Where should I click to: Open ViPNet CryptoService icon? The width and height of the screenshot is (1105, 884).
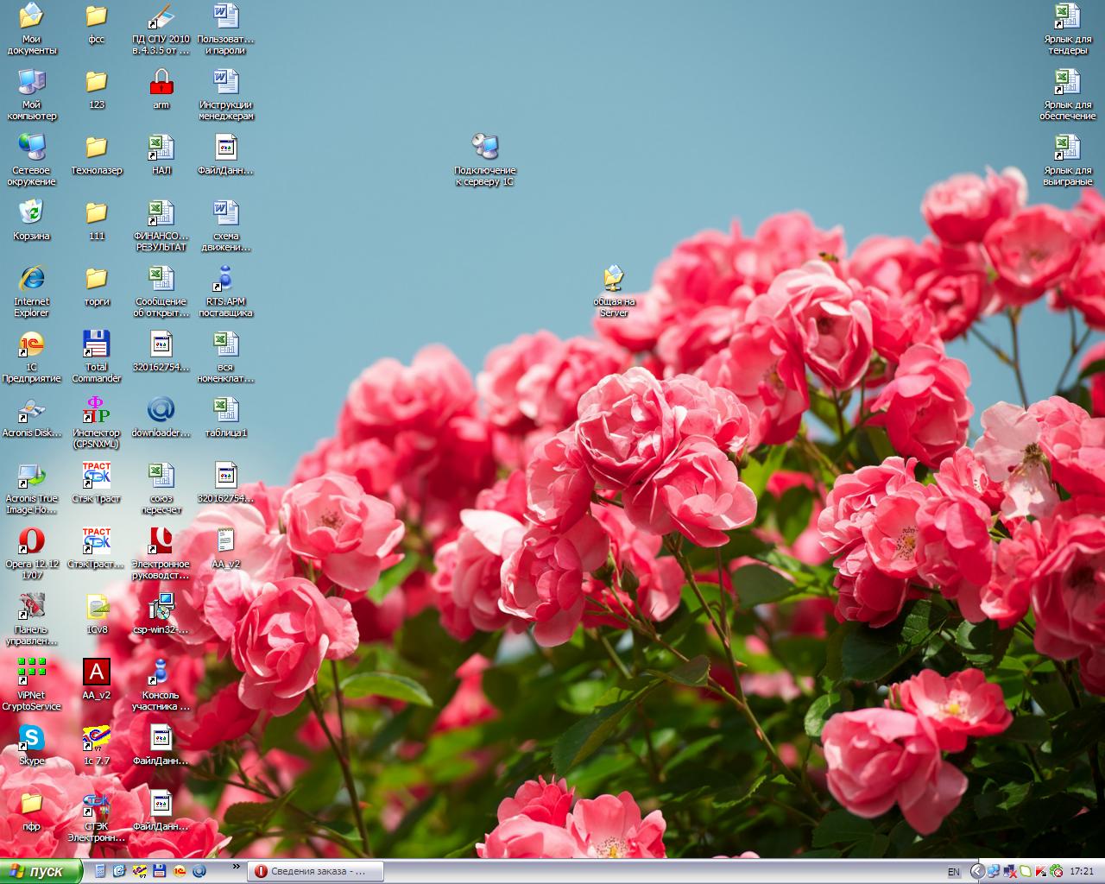coord(32,672)
